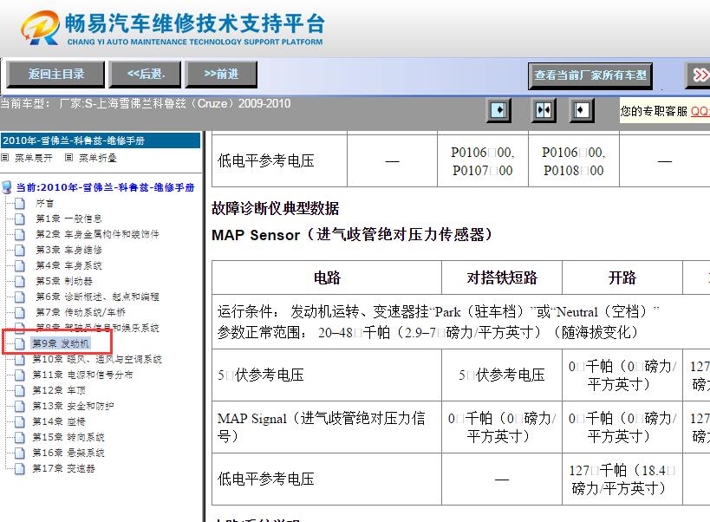Click the 故障诊断仪典型数据 heading

[x=276, y=208]
